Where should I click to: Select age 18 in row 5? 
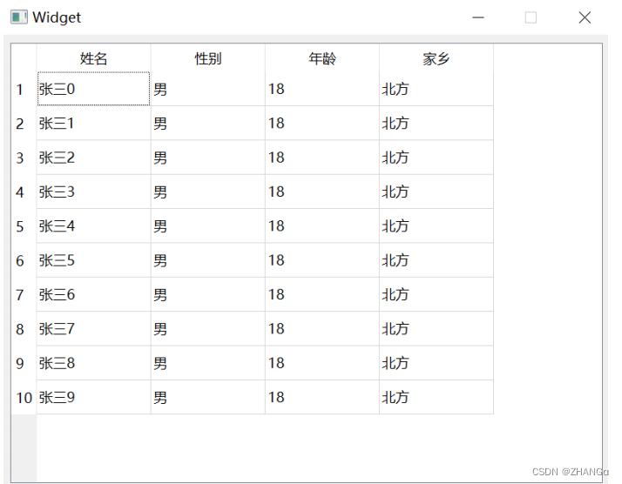tap(322, 226)
